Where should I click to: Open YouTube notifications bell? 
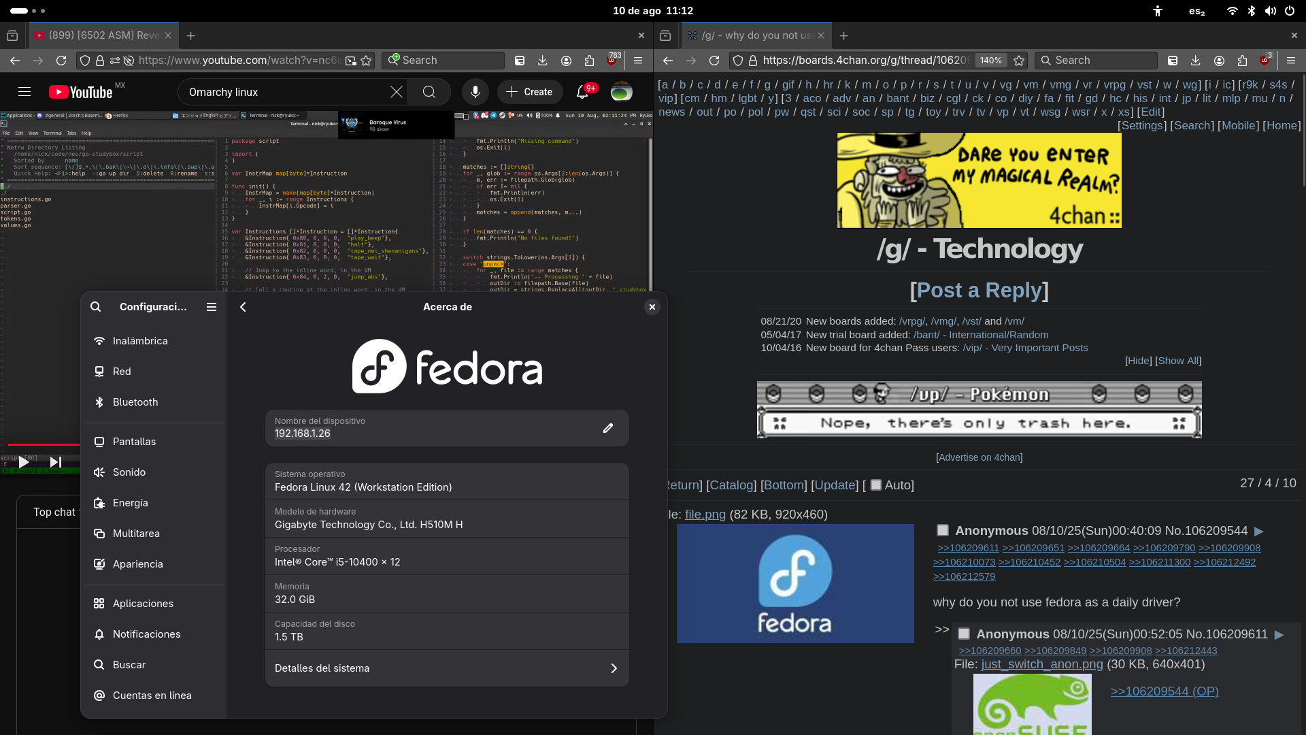click(583, 92)
